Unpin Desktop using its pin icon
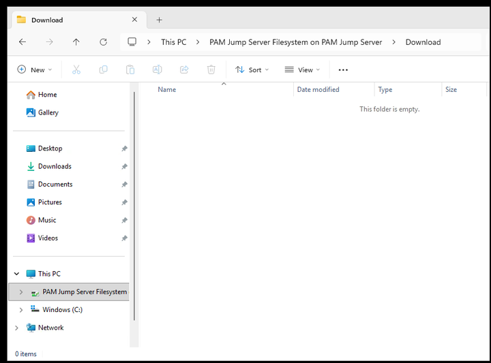Image resolution: width=491 pixels, height=363 pixels. coord(124,148)
